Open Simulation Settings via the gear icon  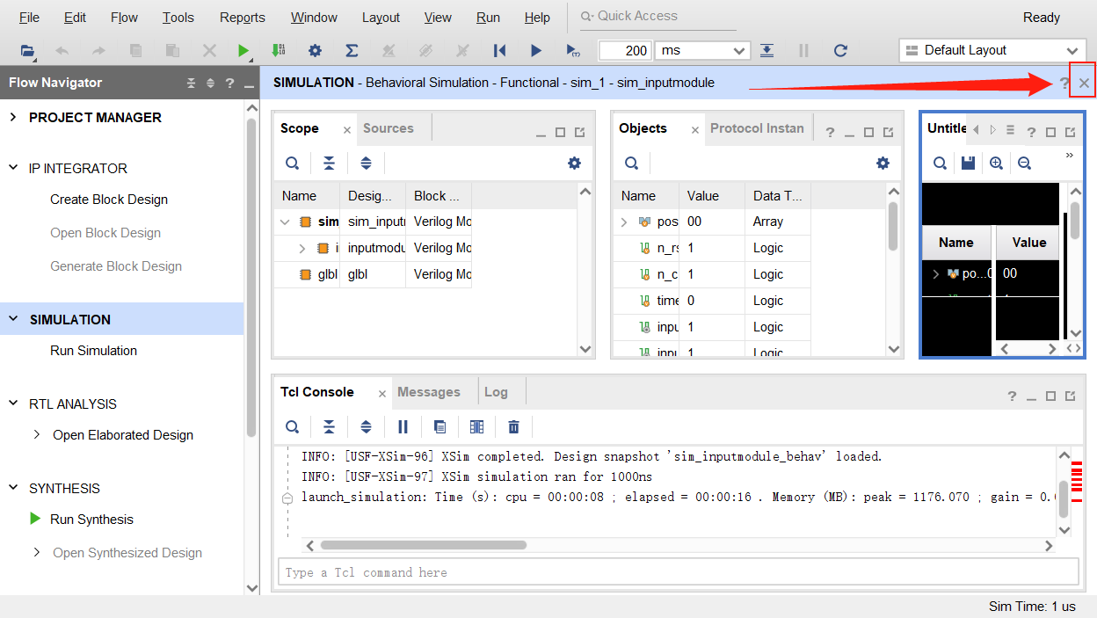(x=315, y=50)
